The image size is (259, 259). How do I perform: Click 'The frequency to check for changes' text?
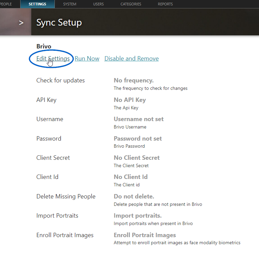click(x=151, y=88)
